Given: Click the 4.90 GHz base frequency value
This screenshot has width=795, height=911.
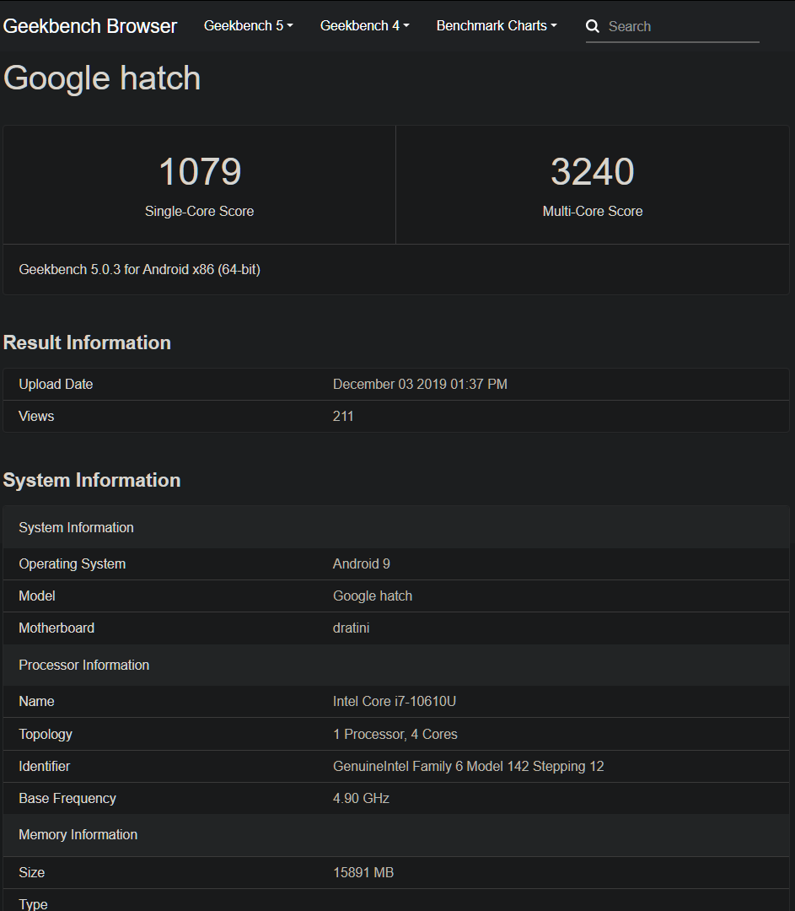Looking at the screenshot, I should coord(361,798).
